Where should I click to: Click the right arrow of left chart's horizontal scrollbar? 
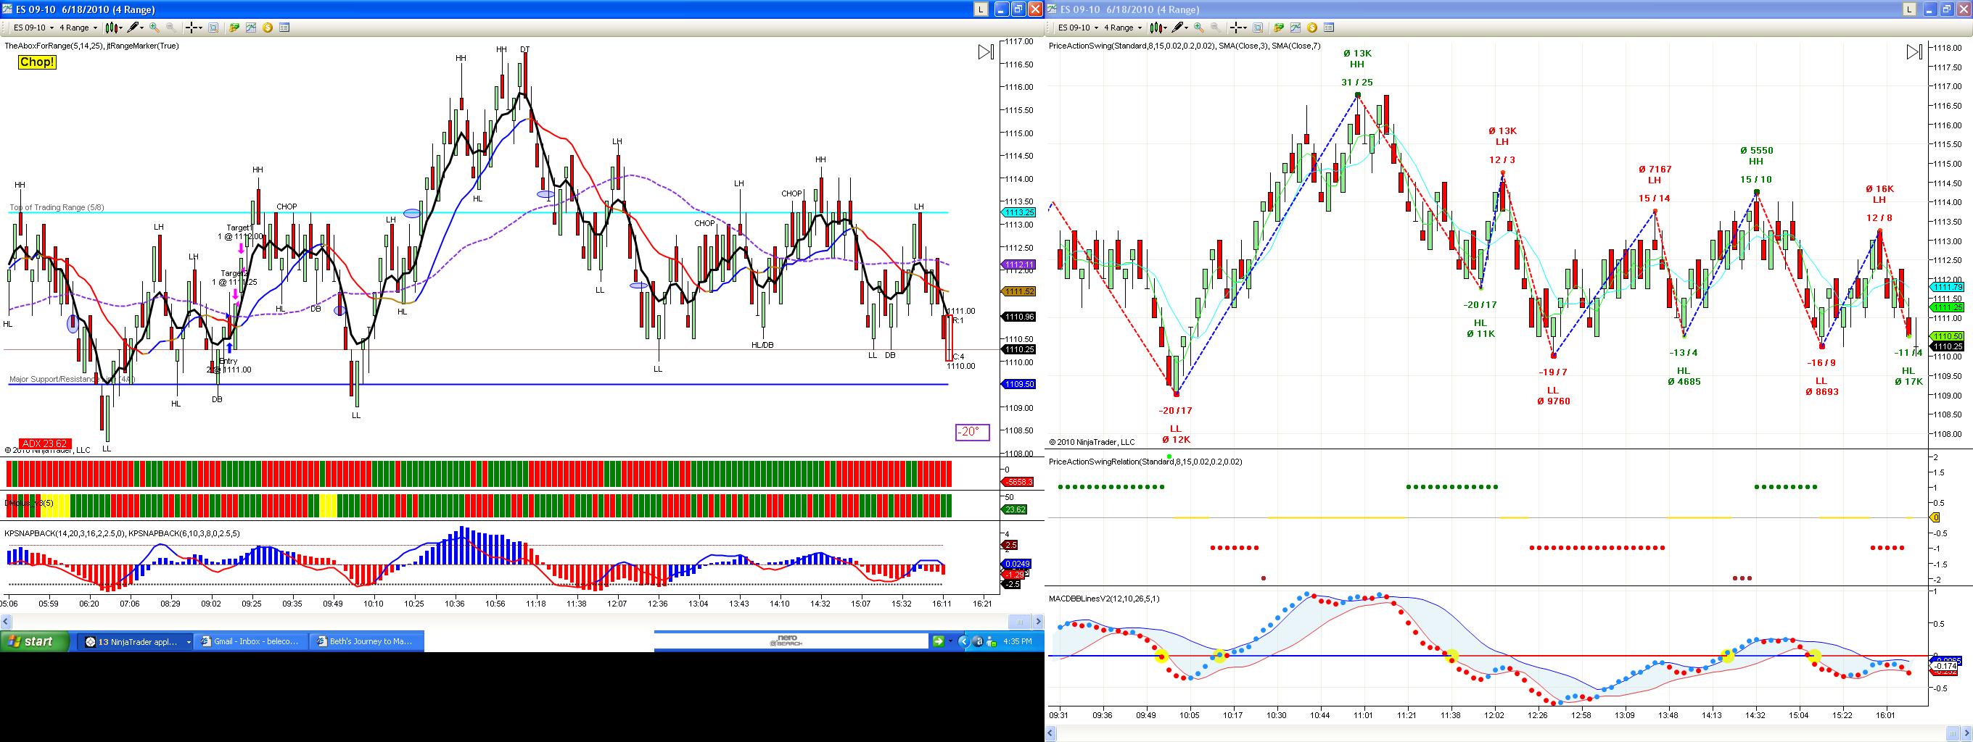coord(1038,620)
